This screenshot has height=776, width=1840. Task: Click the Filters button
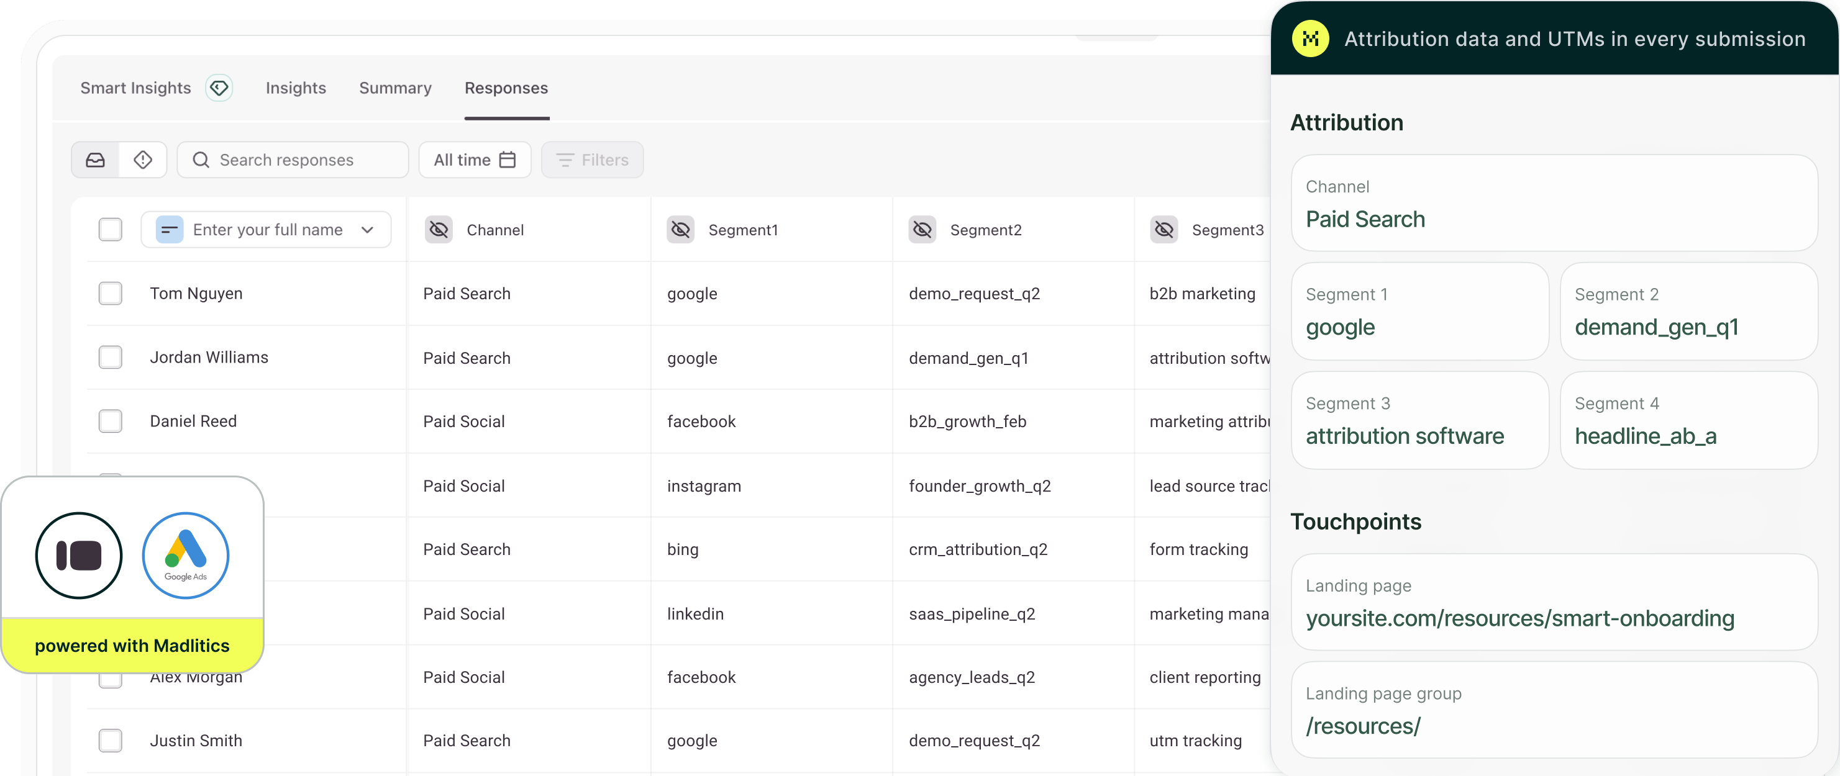click(x=592, y=160)
